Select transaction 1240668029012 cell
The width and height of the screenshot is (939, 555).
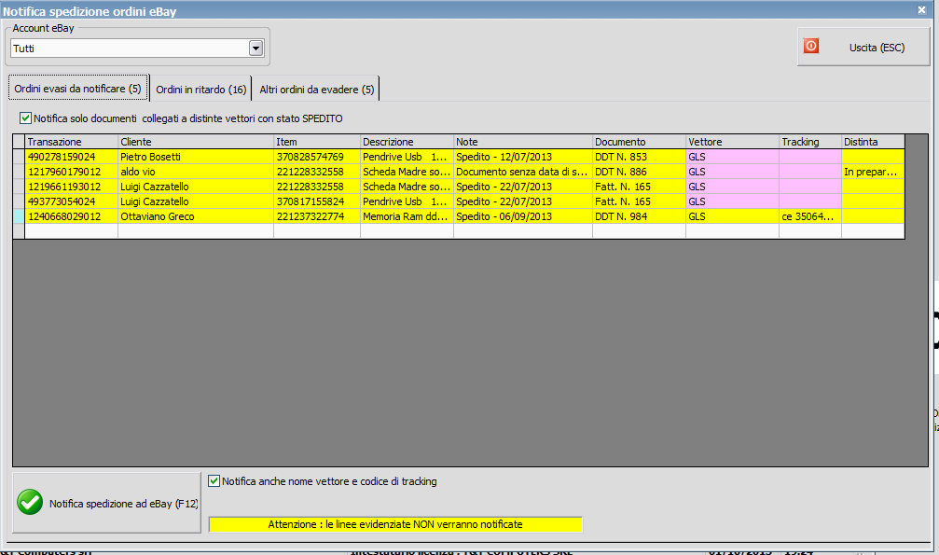[71, 216]
